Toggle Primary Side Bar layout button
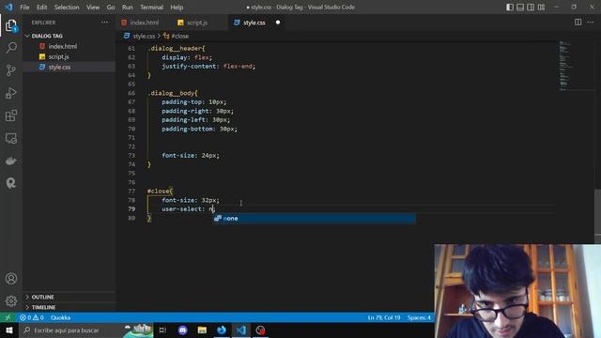601x338 pixels. click(x=510, y=7)
